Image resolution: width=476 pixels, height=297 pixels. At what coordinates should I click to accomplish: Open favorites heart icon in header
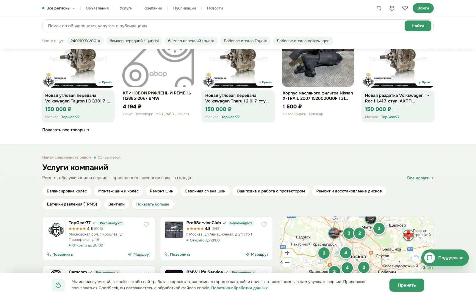click(405, 8)
